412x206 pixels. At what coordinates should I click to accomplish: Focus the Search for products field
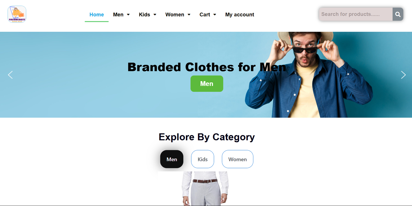pos(356,14)
